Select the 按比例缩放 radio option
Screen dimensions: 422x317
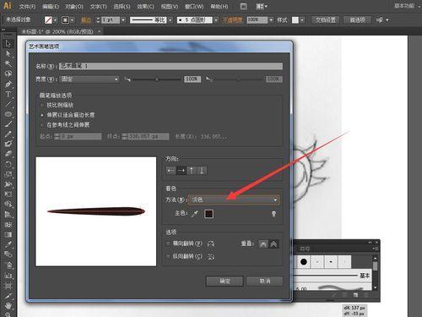(x=42, y=105)
